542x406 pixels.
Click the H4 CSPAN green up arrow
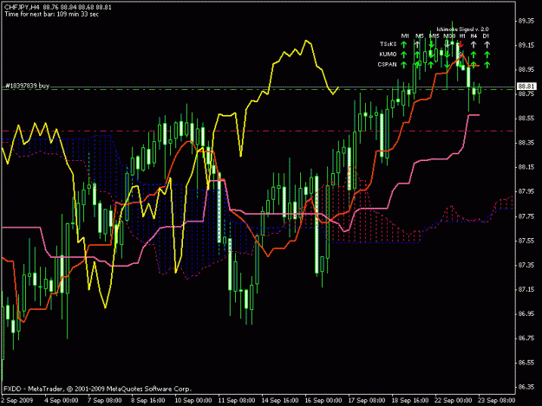coord(473,65)
